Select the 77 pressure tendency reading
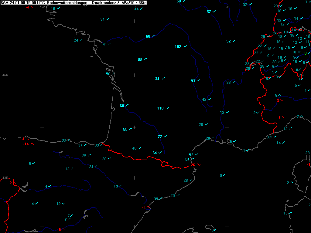Image resolution: width=311 pixels, height=233 pixels. [x=160, y=137]
